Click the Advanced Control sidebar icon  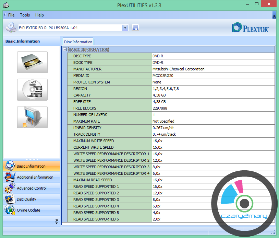[10, 188]
